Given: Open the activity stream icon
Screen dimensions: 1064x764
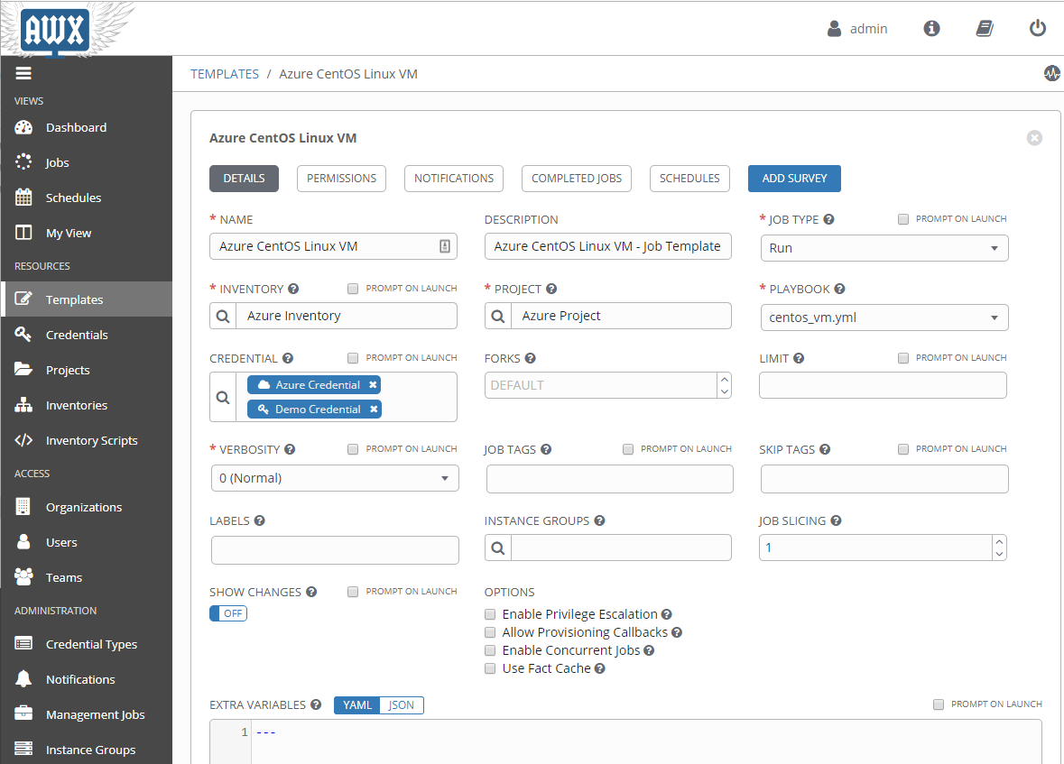Looking at the screenshot, I should (1051, 73).
